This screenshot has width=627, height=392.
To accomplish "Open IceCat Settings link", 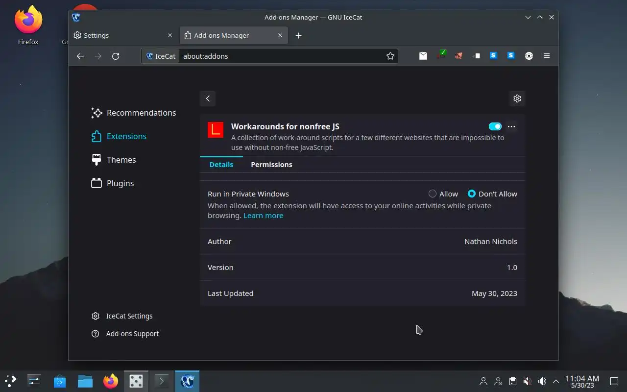I will (x=122, y=316).
